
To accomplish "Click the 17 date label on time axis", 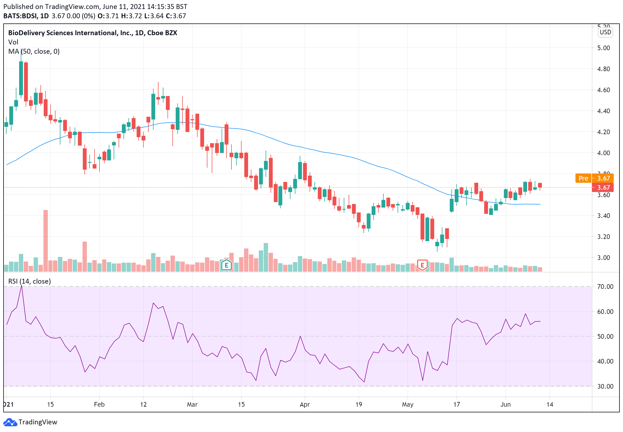I will (x=457, y=404).
